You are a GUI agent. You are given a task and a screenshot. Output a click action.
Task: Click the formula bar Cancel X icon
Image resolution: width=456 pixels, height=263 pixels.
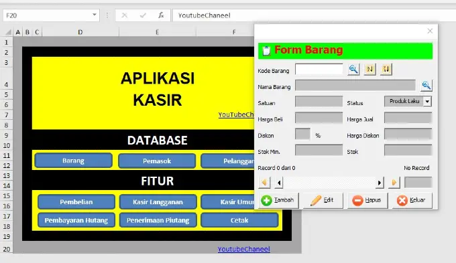(125, 15)
